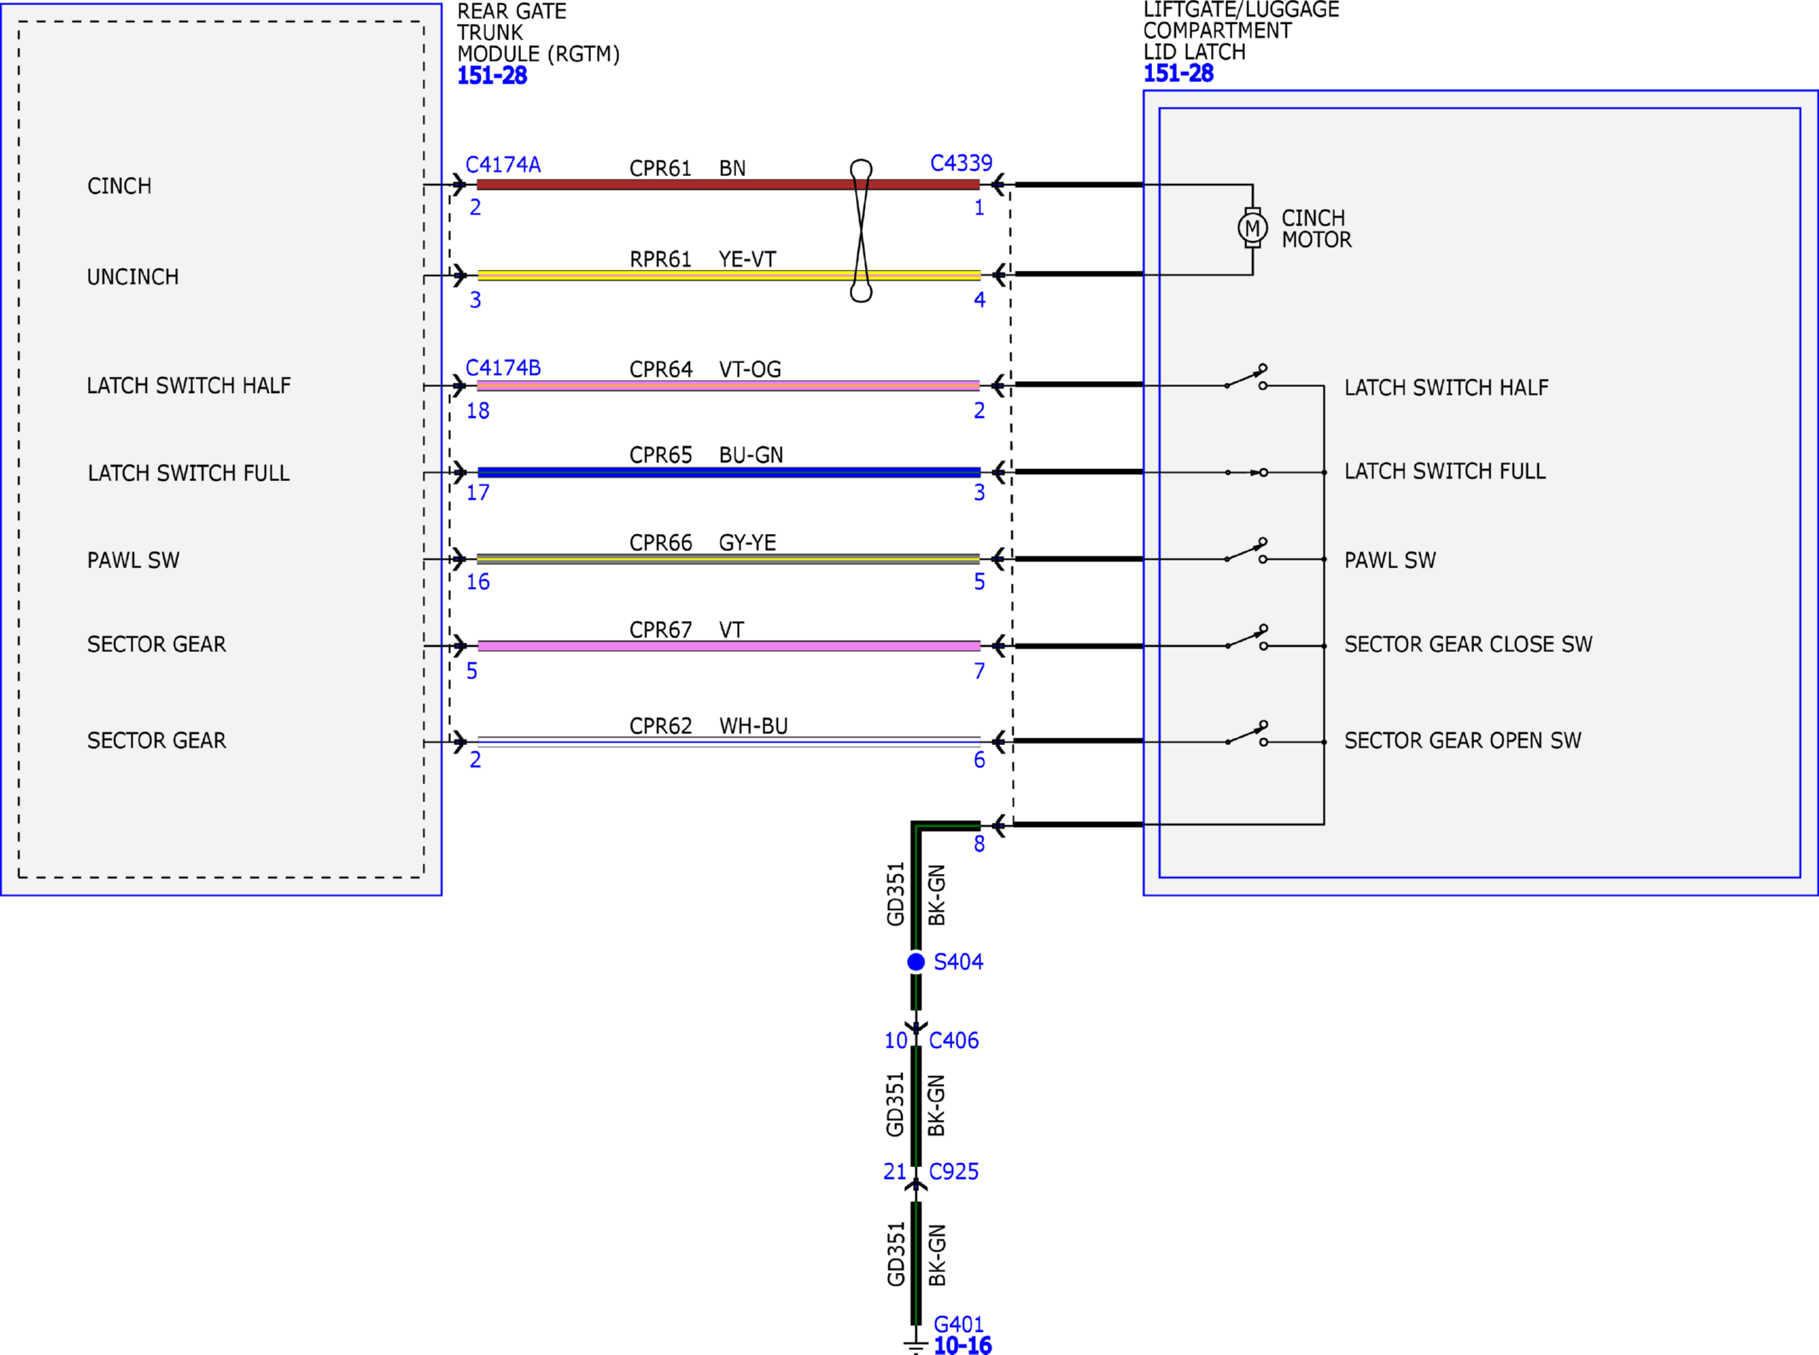Click the S404 splice label

click(958, 962)
